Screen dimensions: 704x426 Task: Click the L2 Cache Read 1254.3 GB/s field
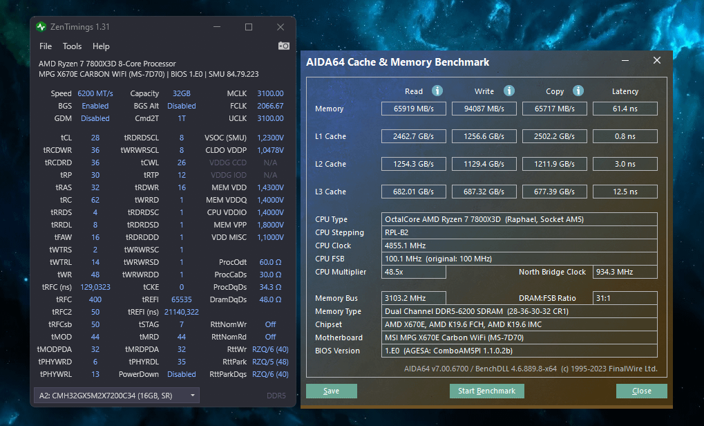click(414, 164)
